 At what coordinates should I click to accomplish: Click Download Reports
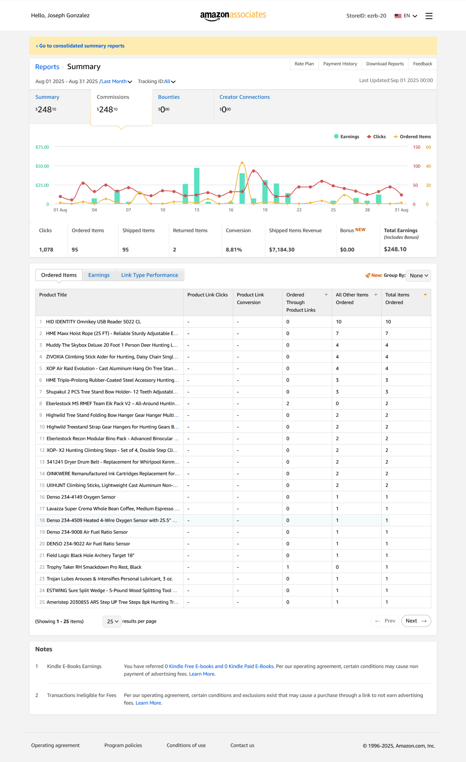(x=385, y=64)
